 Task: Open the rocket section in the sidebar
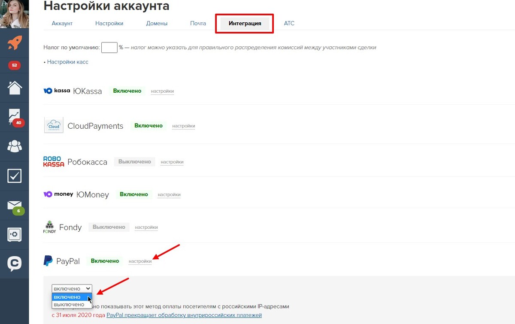click(x=15, y=43)
